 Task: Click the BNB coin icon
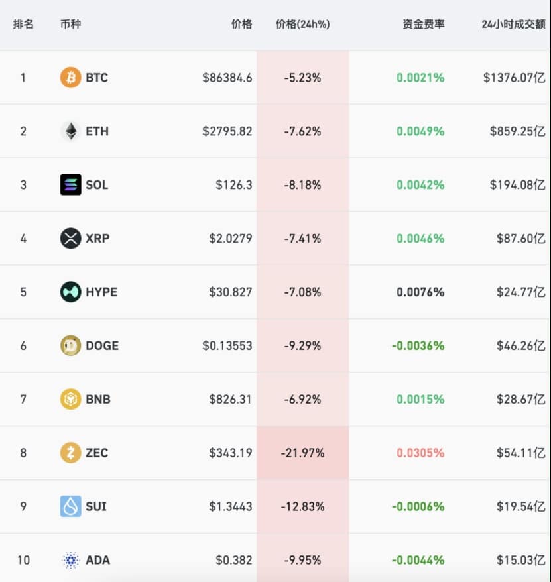(70, 400)
